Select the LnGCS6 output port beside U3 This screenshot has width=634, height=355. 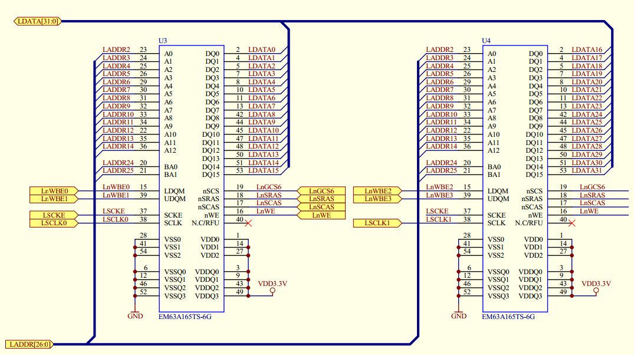coord(322,191)
